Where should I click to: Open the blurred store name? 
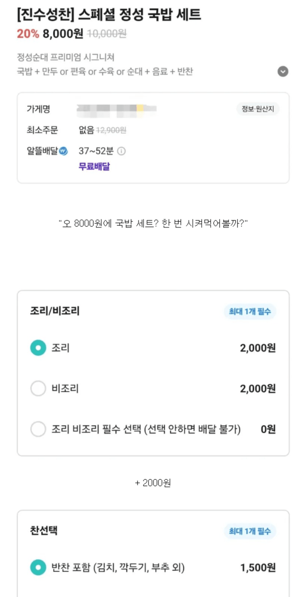click(x=116, y=109)
